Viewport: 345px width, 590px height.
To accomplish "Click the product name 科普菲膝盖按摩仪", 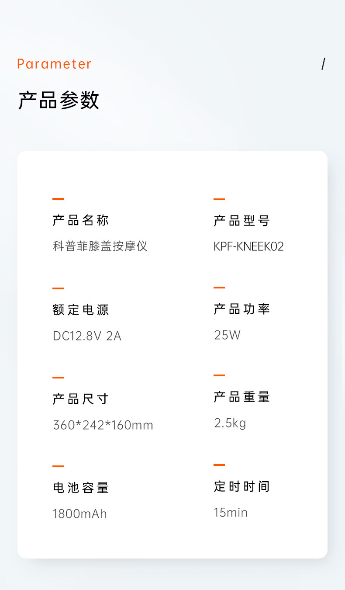I will pos(100,246).
